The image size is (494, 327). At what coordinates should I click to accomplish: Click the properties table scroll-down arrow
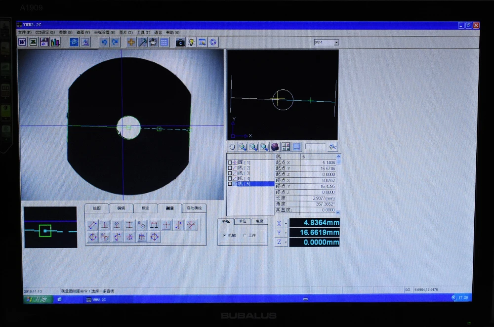pyautogui.click(x=338, y=212)
